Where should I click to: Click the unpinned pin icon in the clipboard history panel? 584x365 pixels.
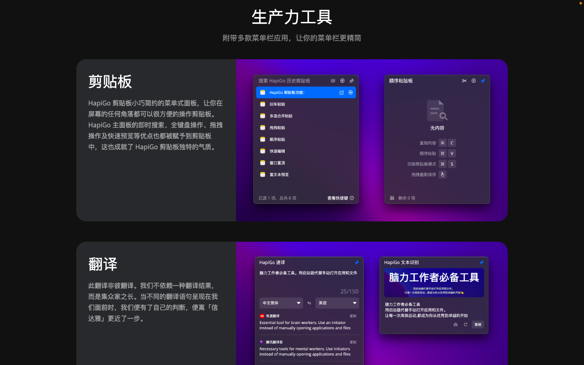352,81
